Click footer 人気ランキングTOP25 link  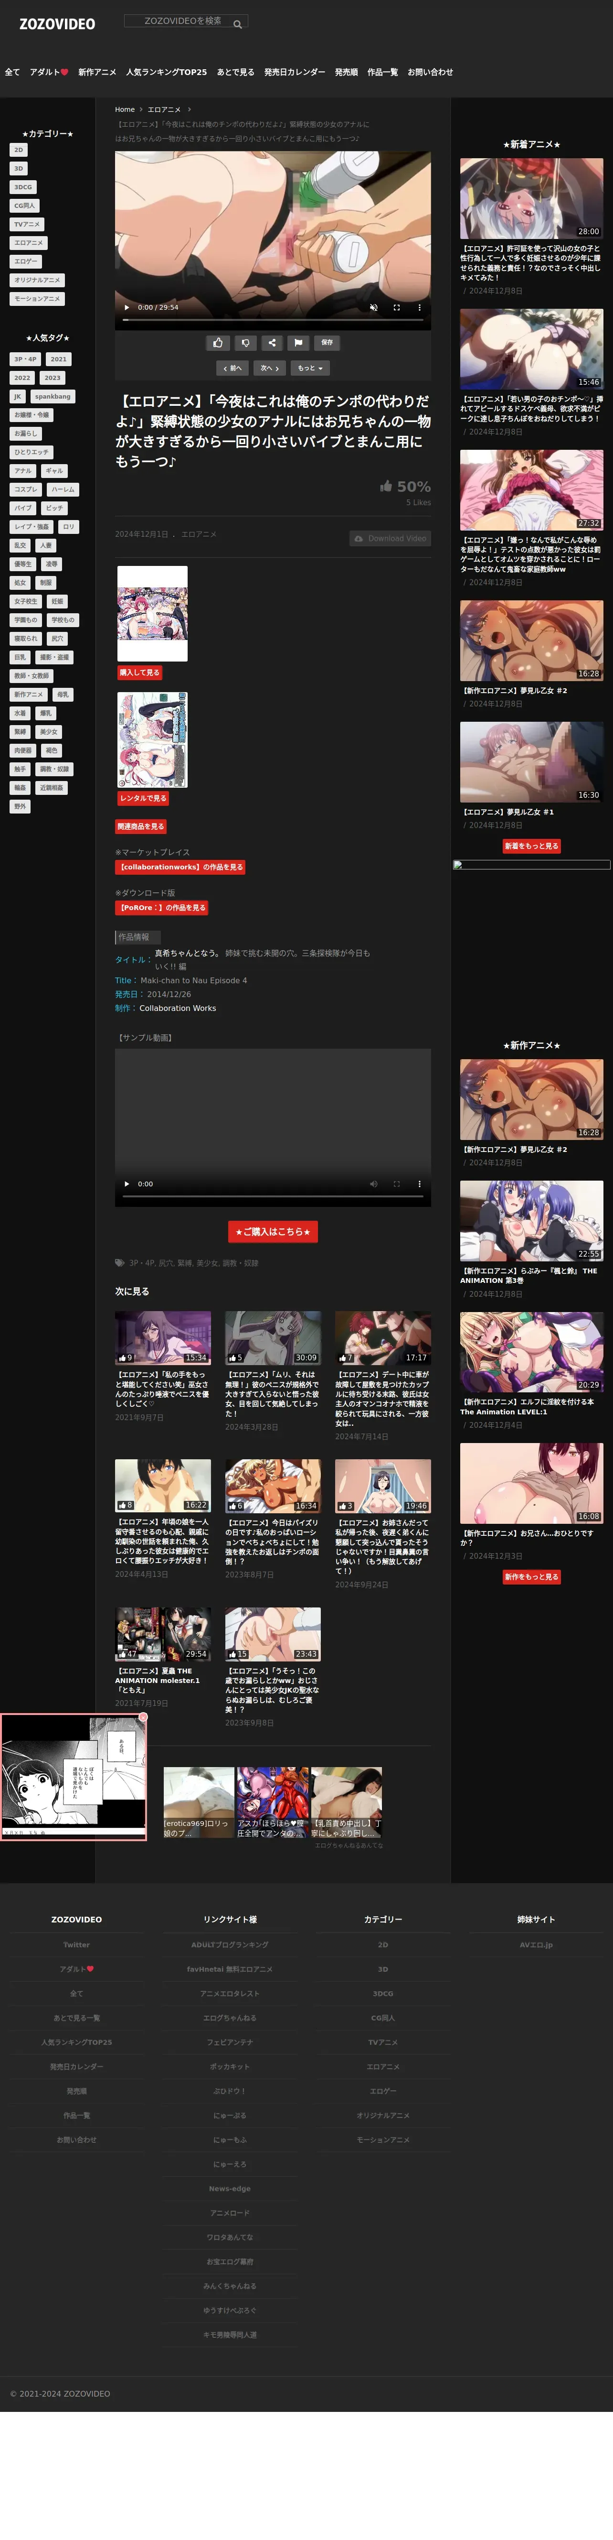[76, 2043]
